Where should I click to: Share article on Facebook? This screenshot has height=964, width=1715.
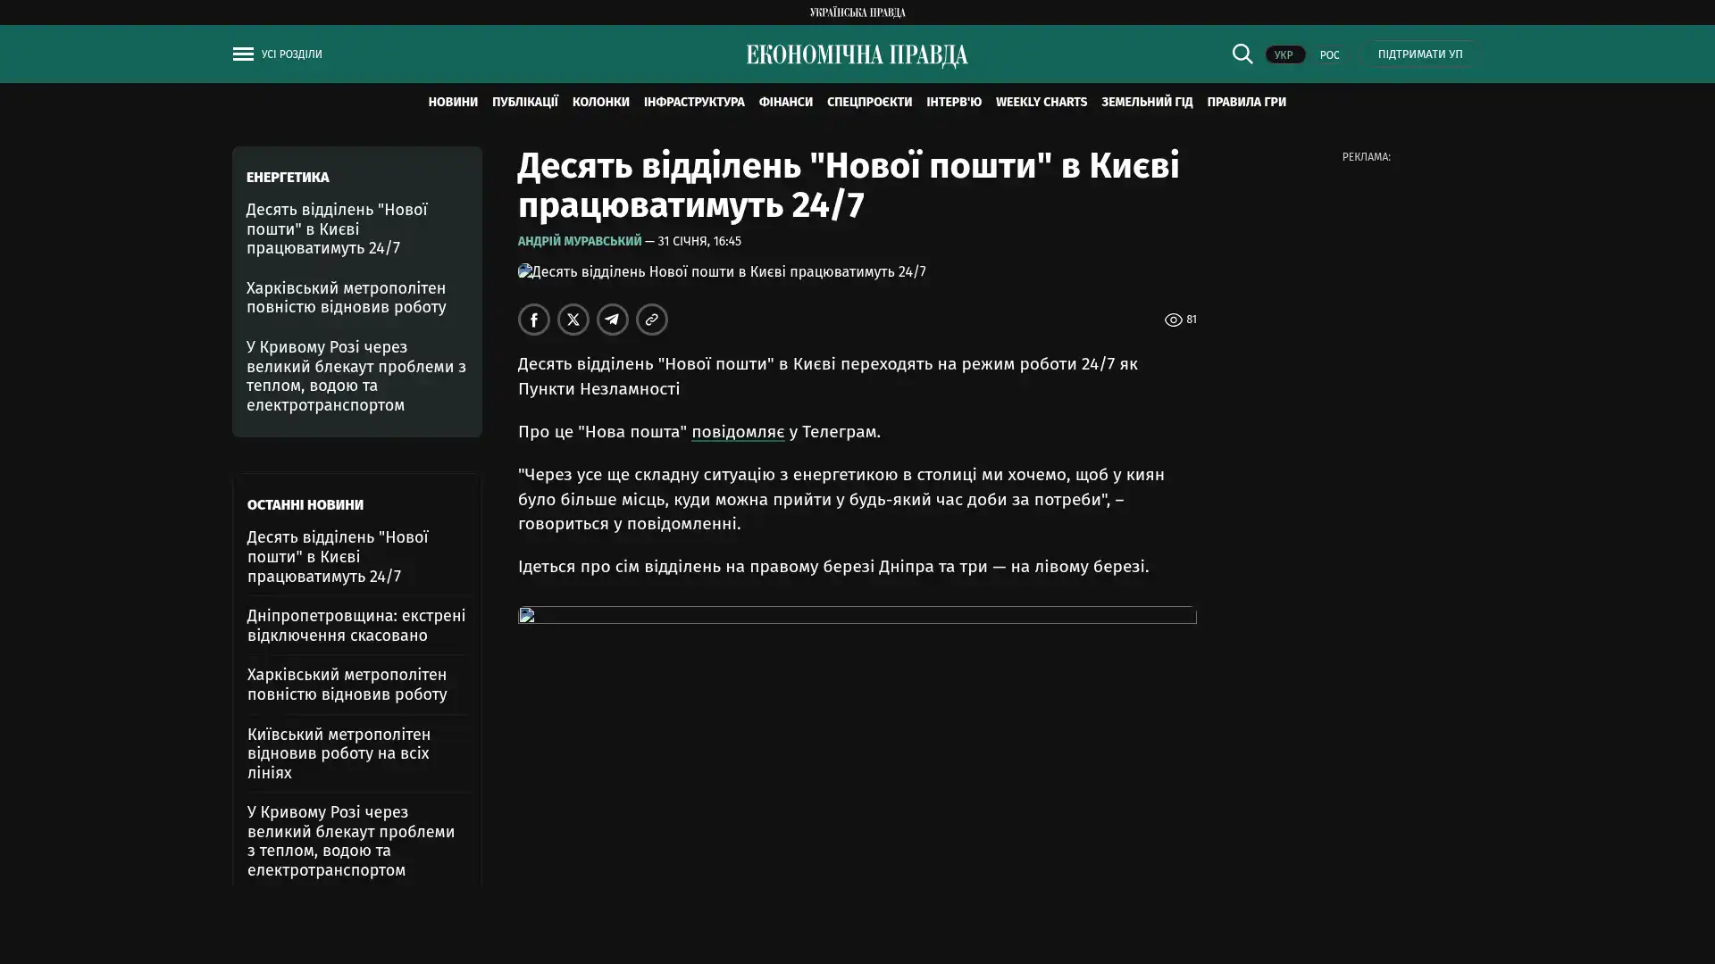point(534,320)
